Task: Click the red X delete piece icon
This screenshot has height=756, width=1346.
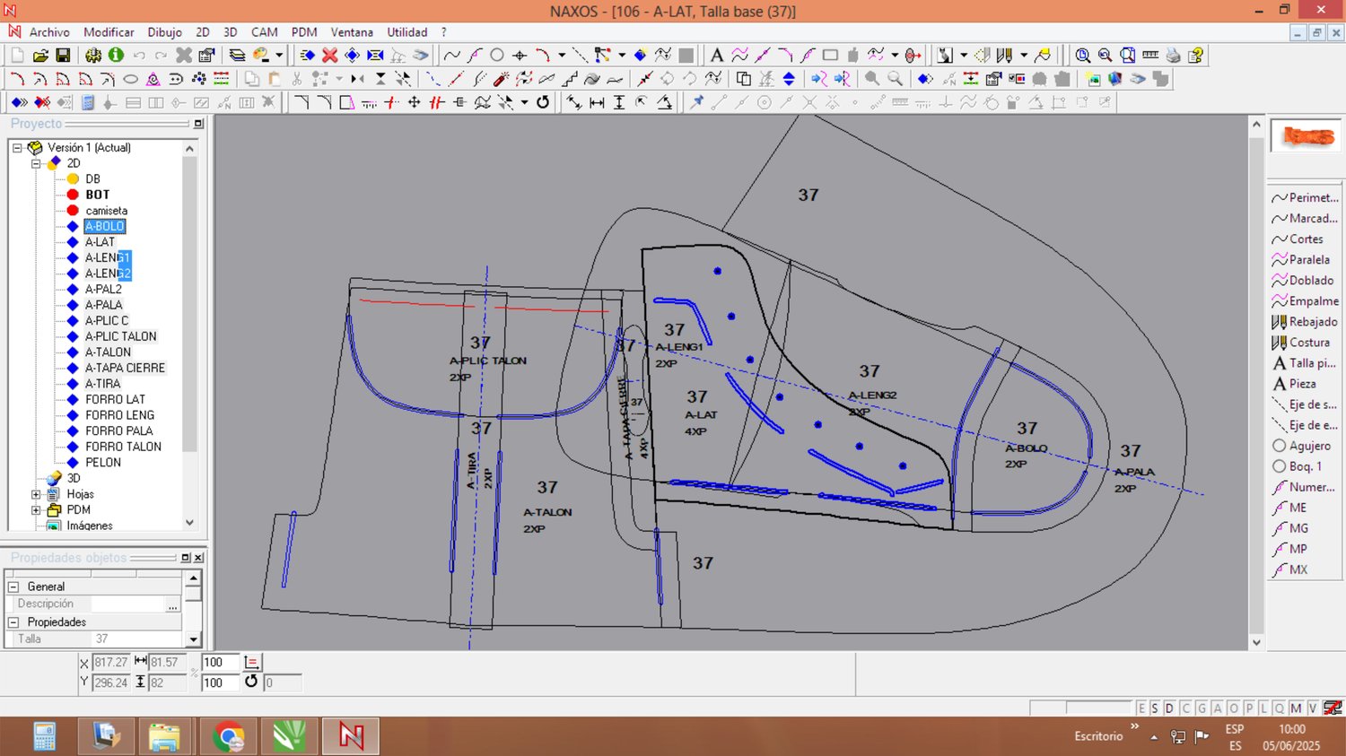Action: point(329,56)
